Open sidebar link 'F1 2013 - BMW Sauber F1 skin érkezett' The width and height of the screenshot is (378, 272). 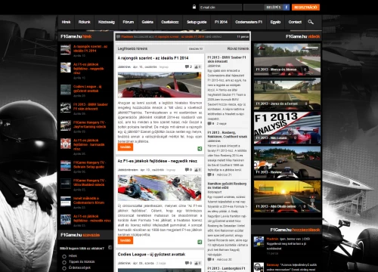click(x=91, y=107)
